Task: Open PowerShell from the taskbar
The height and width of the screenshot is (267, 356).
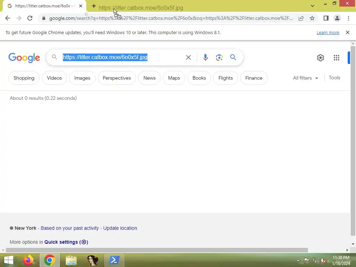Action: point(114,260)
